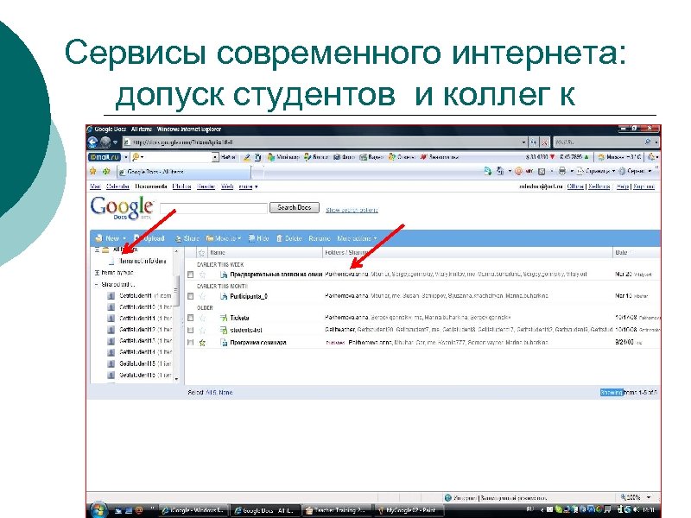Click the Google Docs logo
The height and width of the screenshot is (518, 691).
click(122, 207)
